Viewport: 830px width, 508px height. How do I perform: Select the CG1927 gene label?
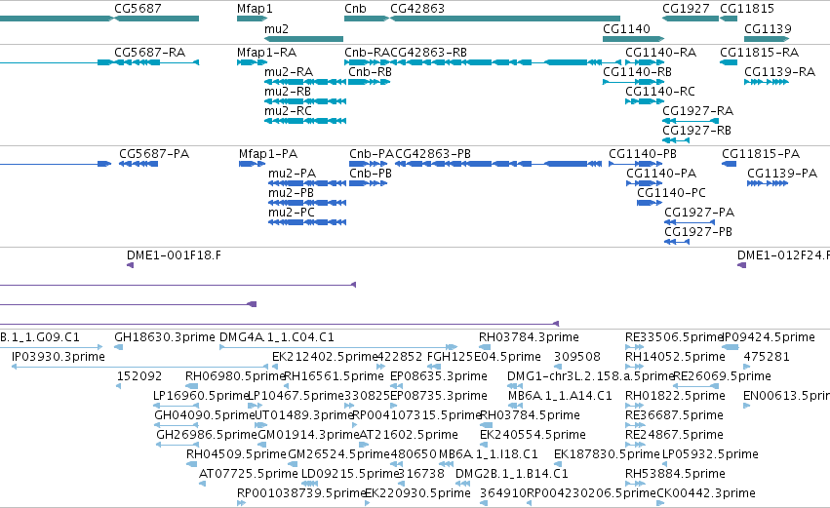tap(686, 9)
